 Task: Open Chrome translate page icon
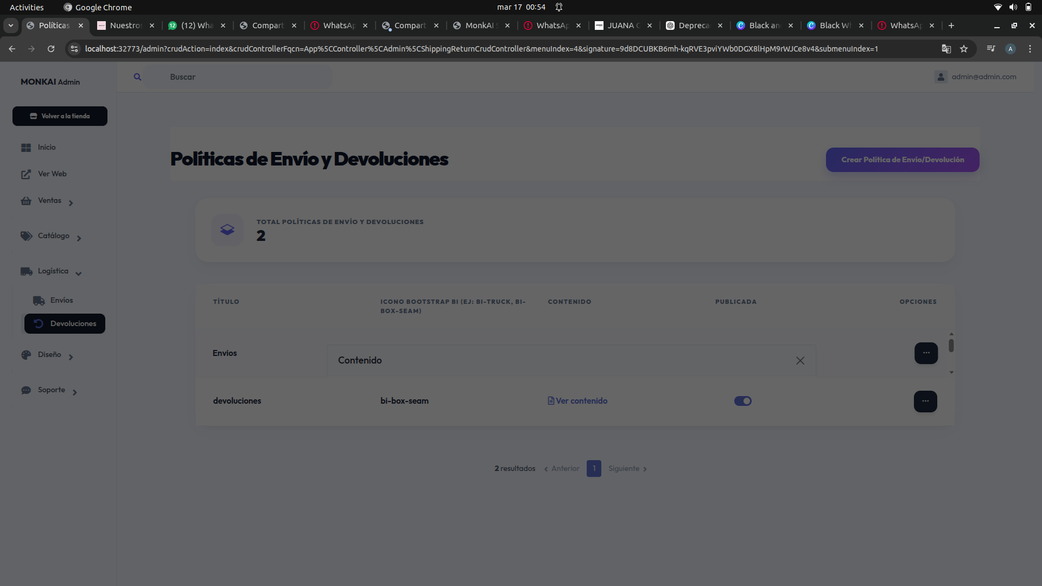pyautogui.click(x=946, y=49)
